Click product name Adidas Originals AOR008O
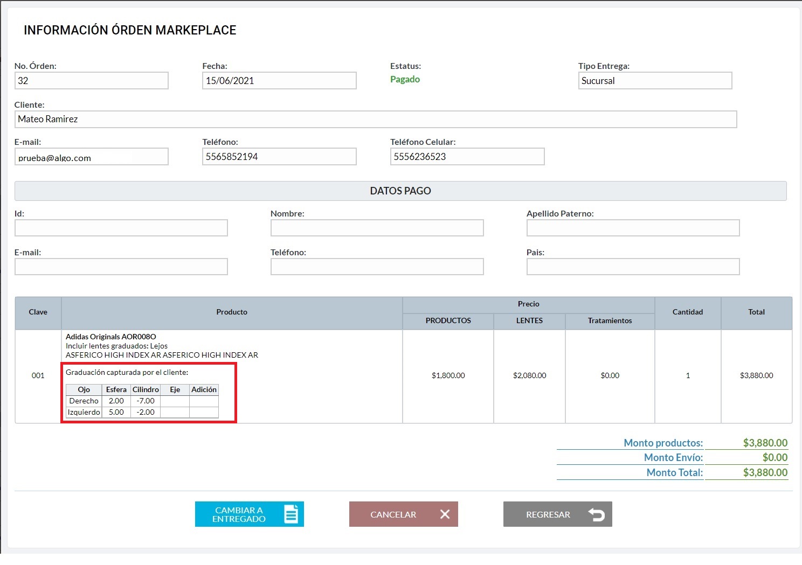The height and width of the screenshot is (565, 802). pos(110,337)
